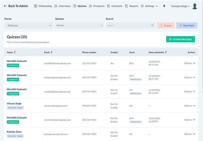
Task: Sort by Name column arrows icon
Action: click(x=15, y=52)
